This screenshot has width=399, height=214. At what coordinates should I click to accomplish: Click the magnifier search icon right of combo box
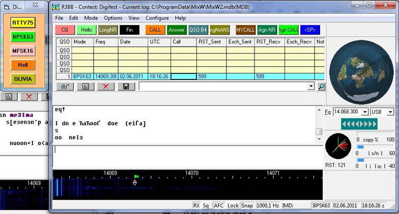[321, 87]
